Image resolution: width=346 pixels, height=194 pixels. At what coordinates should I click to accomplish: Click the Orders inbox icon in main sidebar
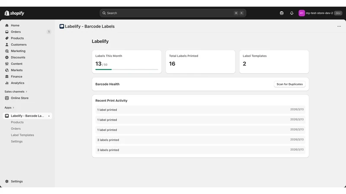[x=7, y=31]
